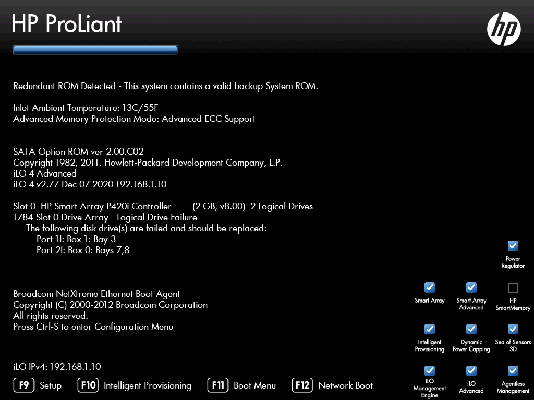Click the iLO IPv4 address text
This screenshot has width=534, height=400.
tap(57, 367)
